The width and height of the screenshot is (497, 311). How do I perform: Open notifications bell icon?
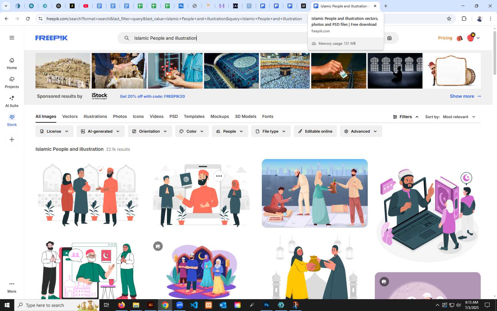(459, 38)
